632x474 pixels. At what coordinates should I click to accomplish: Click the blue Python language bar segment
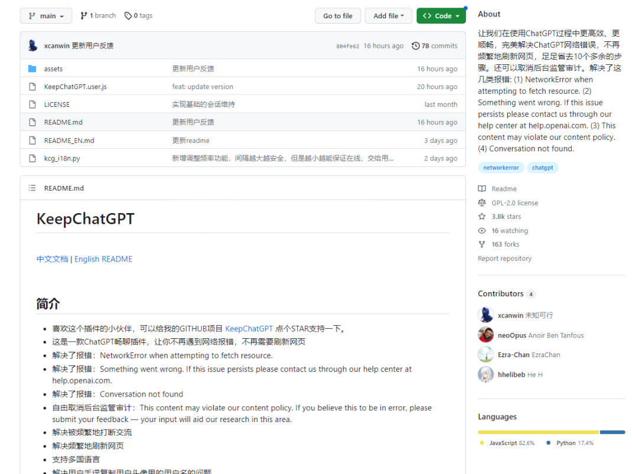coord(613,432)
